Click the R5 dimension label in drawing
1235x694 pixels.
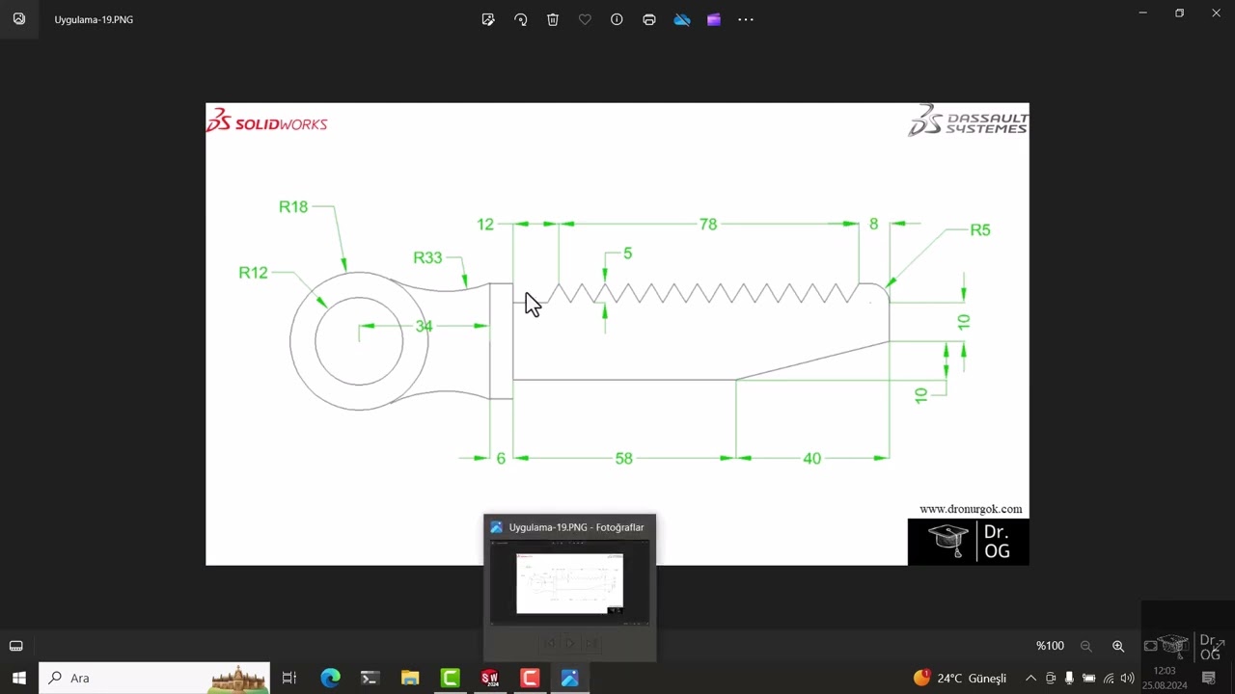tap(980, 229)
